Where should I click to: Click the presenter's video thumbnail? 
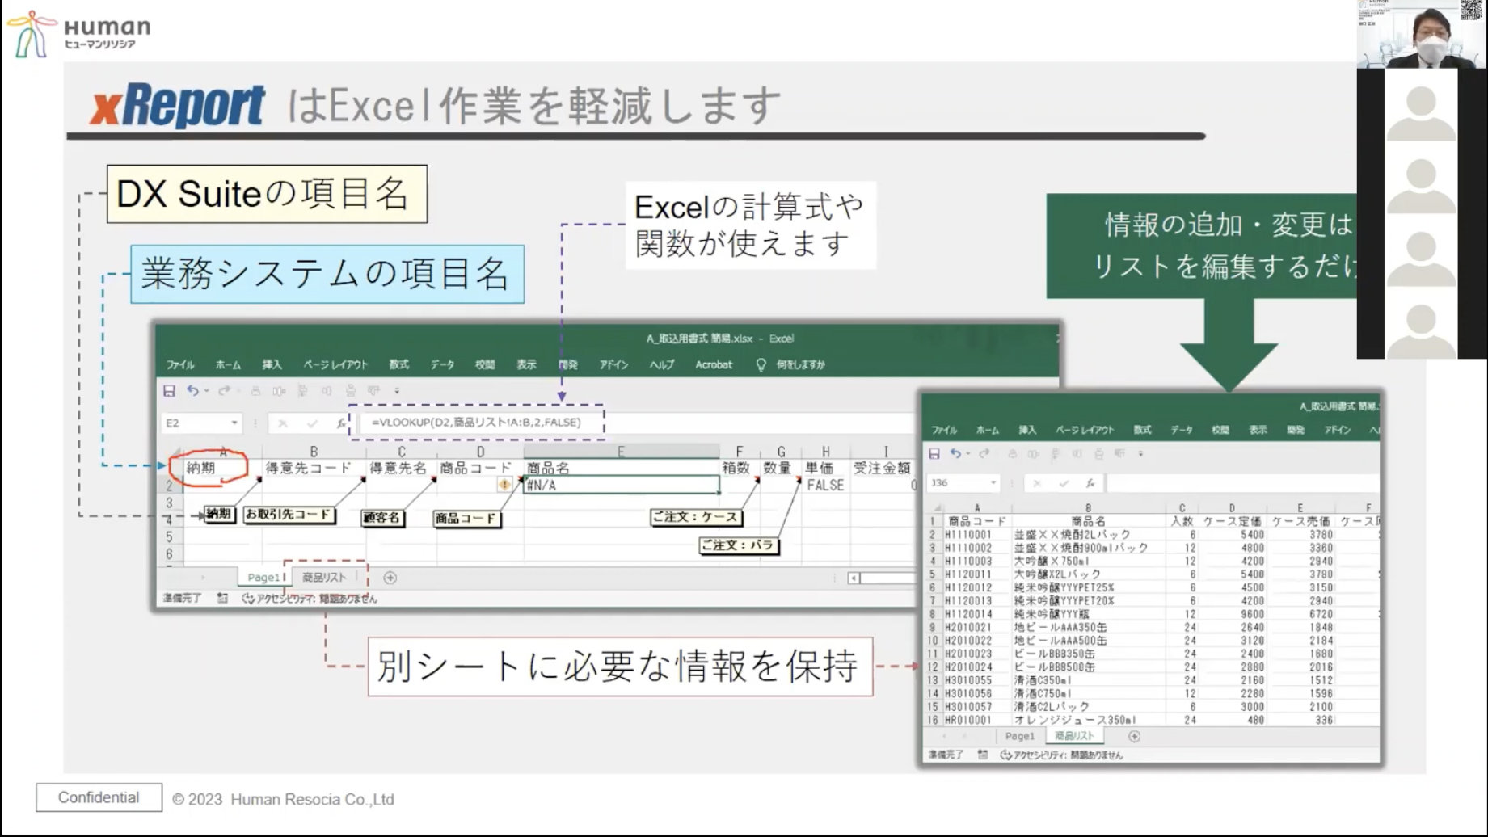(1422, 35)
